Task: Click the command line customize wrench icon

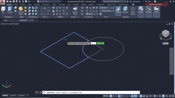Action: click(40, 93)
